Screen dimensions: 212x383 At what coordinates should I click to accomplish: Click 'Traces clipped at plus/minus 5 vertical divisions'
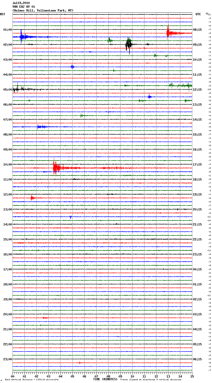click(151, 380)
